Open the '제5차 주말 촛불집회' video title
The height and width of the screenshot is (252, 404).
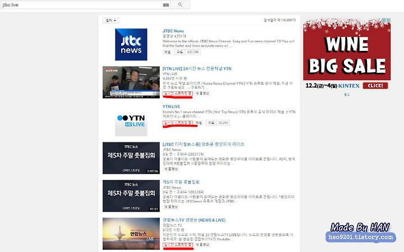coord(181,182)
